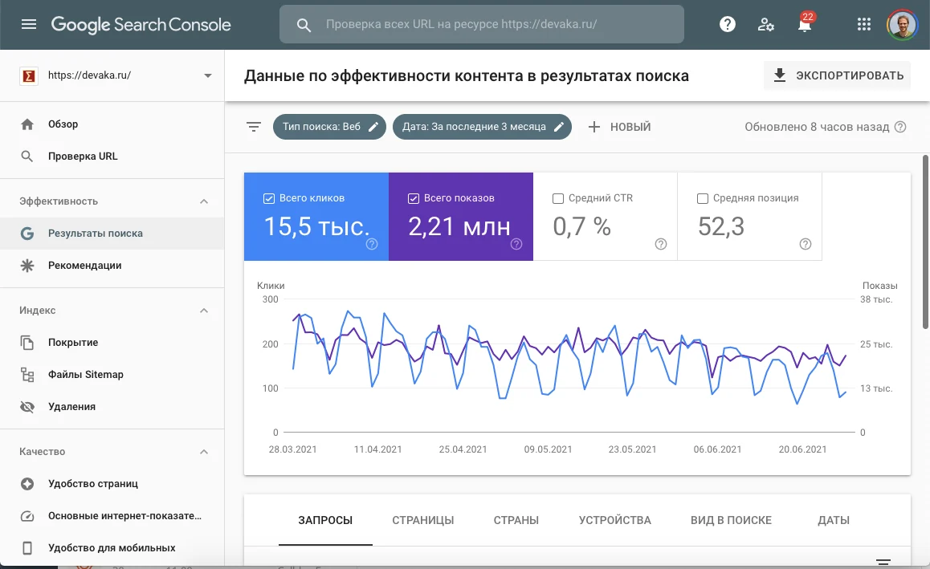Screen dimensions: 930x569
Task: Click the Google Search Console logo
Action: click(x=141, y=24)
